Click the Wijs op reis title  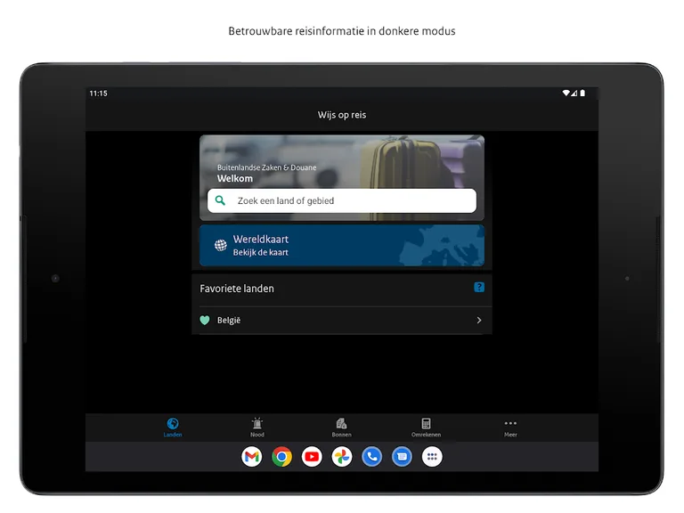342,115
